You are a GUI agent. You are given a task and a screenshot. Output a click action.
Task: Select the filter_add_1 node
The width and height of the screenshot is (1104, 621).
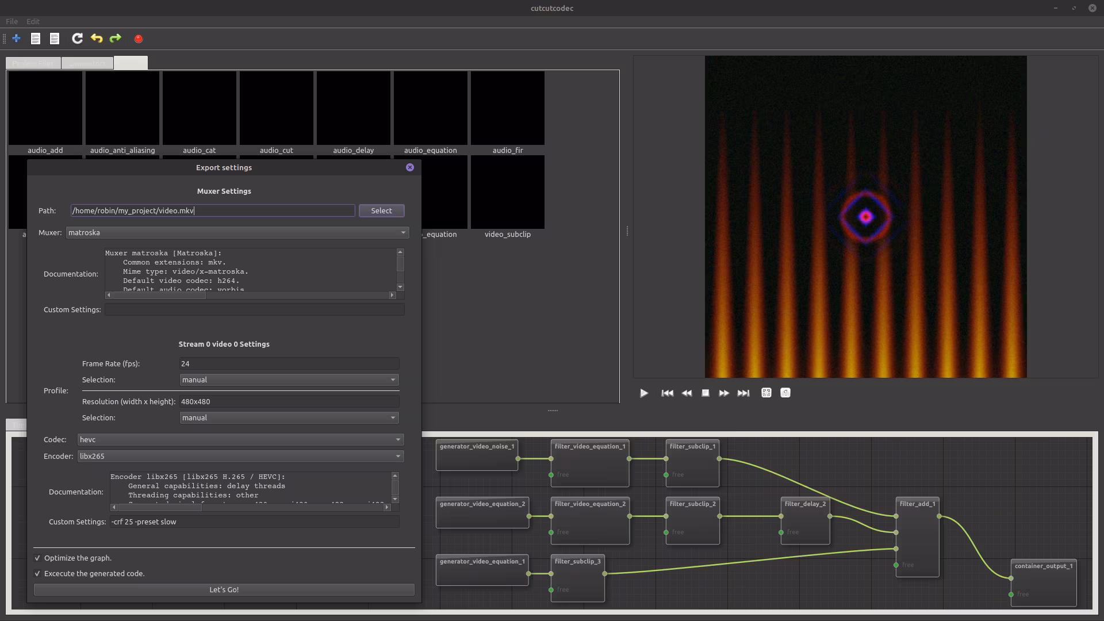(917, 537)
